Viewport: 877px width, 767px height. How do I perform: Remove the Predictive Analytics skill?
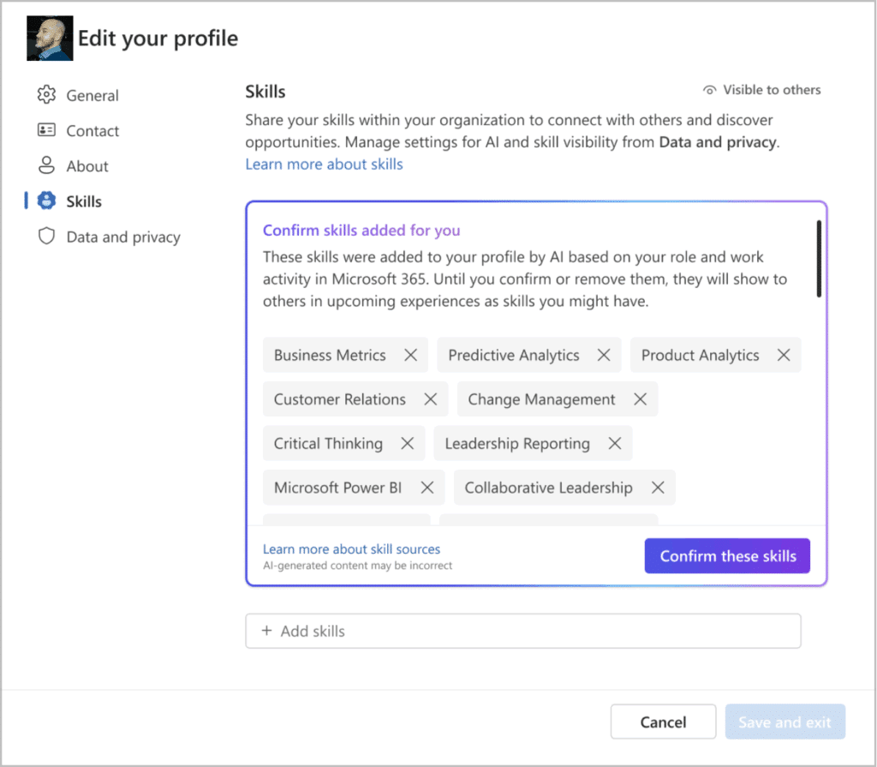604,355
